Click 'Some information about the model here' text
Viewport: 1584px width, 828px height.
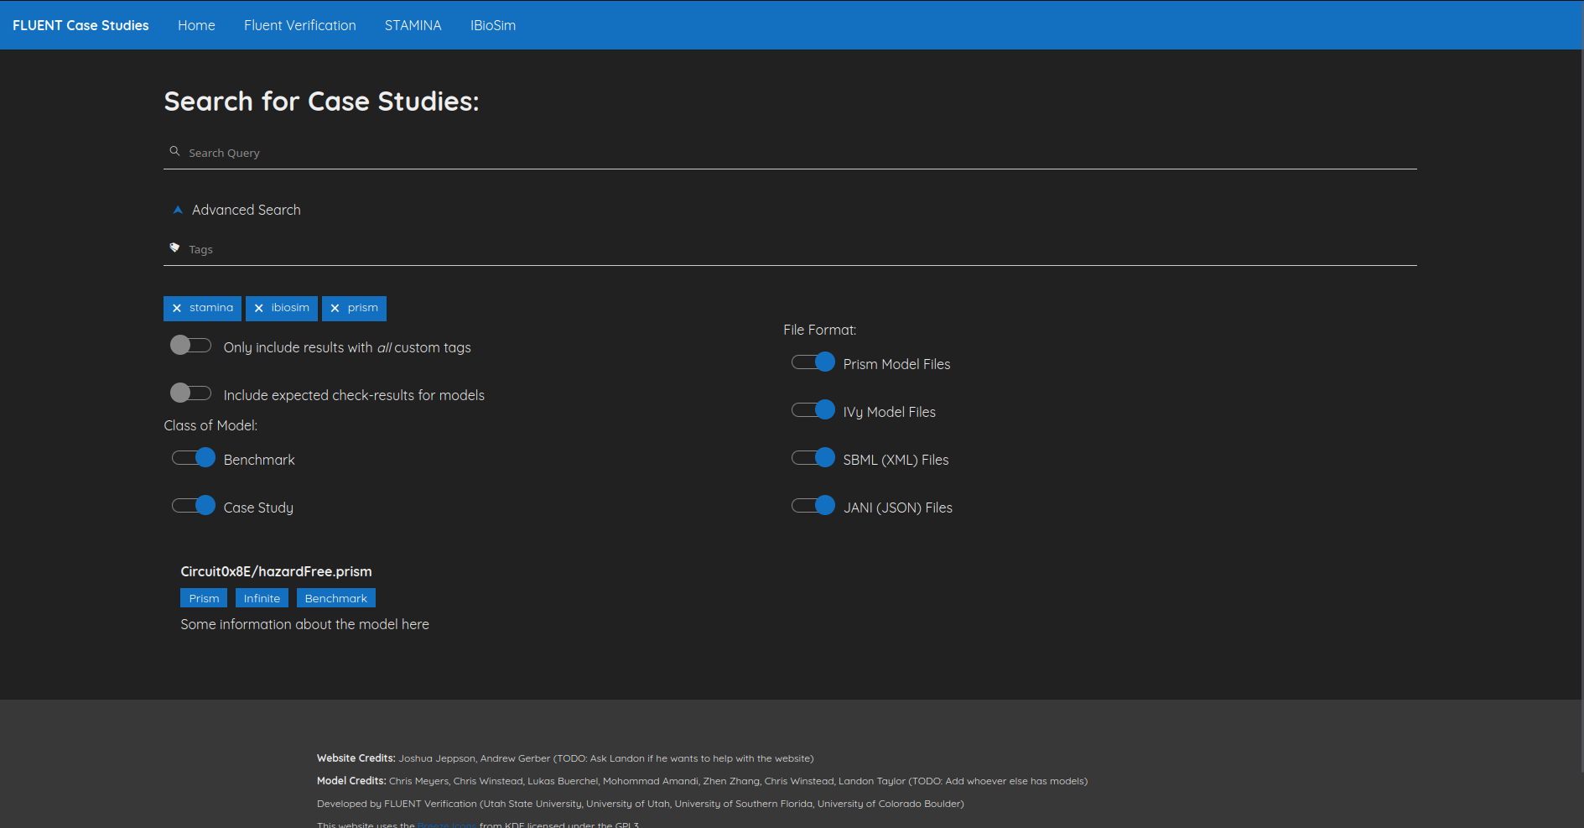(x=305, y=624)
